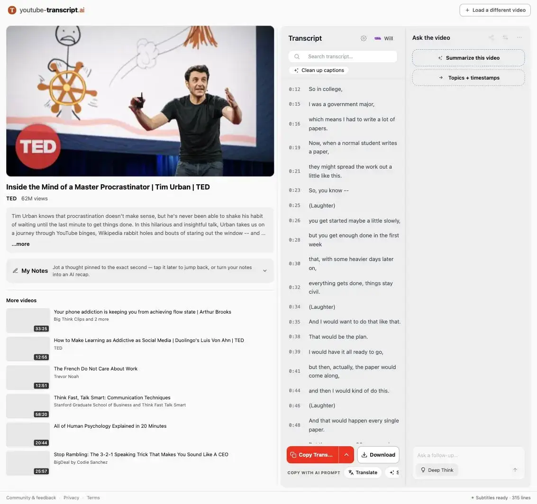Toggle the Deep Think option

pos(437,470)
